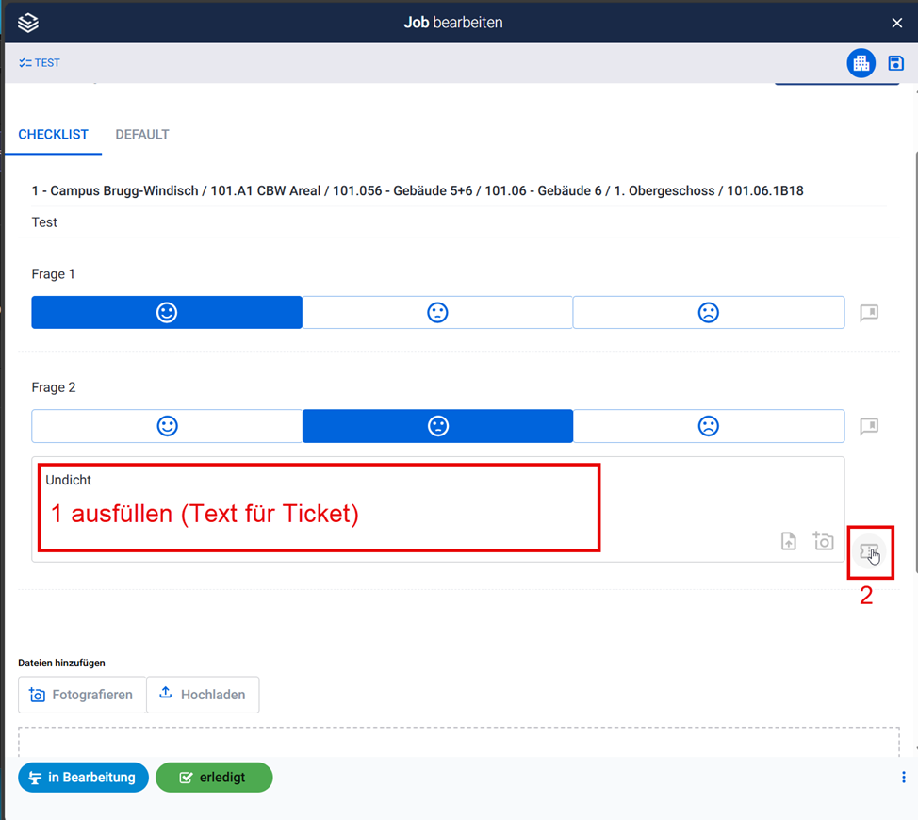Switch to the DEFAULT tab
The width and height of the screenshot is (918, 820).
142,135
